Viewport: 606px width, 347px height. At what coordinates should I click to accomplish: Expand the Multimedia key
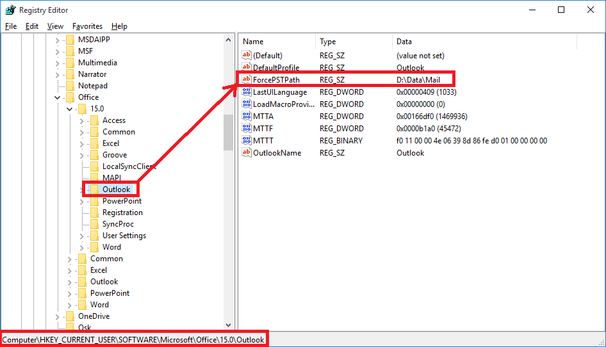coord(57,63)
